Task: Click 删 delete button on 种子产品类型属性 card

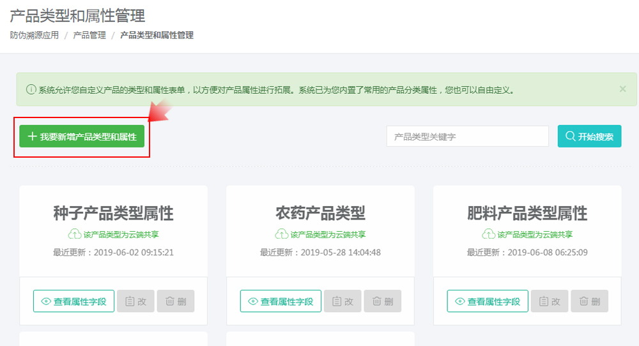Action: click(176, 301)
